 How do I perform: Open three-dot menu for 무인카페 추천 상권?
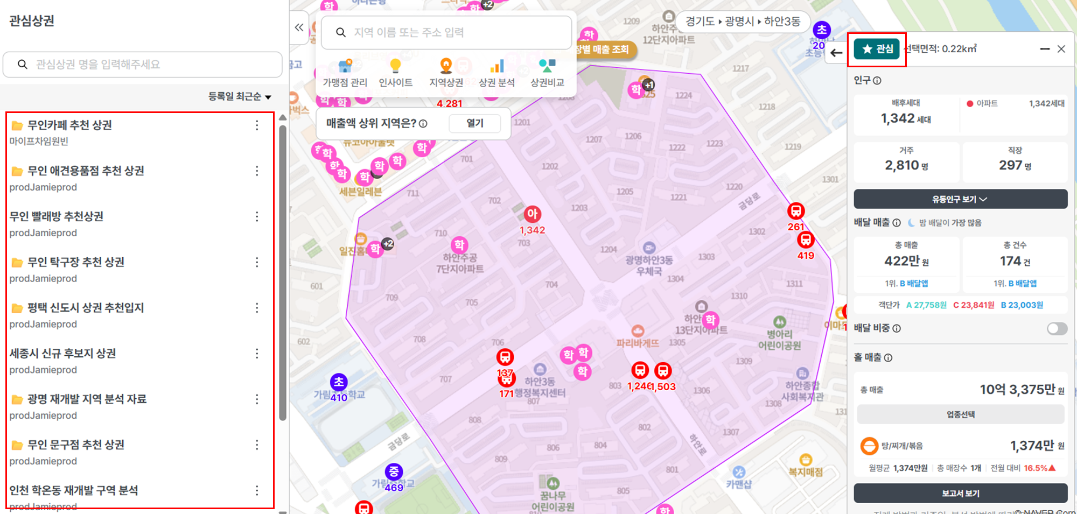click(x=257, y=125)
